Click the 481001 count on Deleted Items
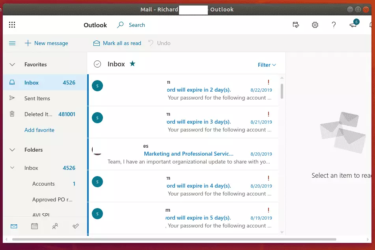 (x=67, y=114)
